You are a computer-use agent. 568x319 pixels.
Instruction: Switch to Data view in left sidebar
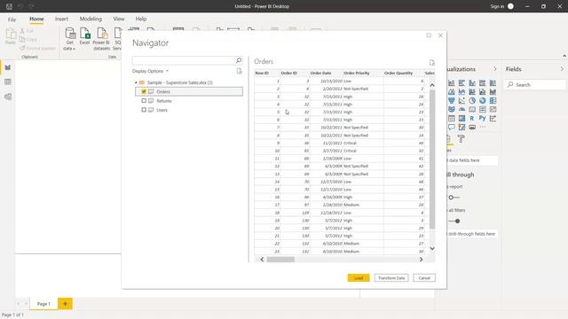(8, 82)
